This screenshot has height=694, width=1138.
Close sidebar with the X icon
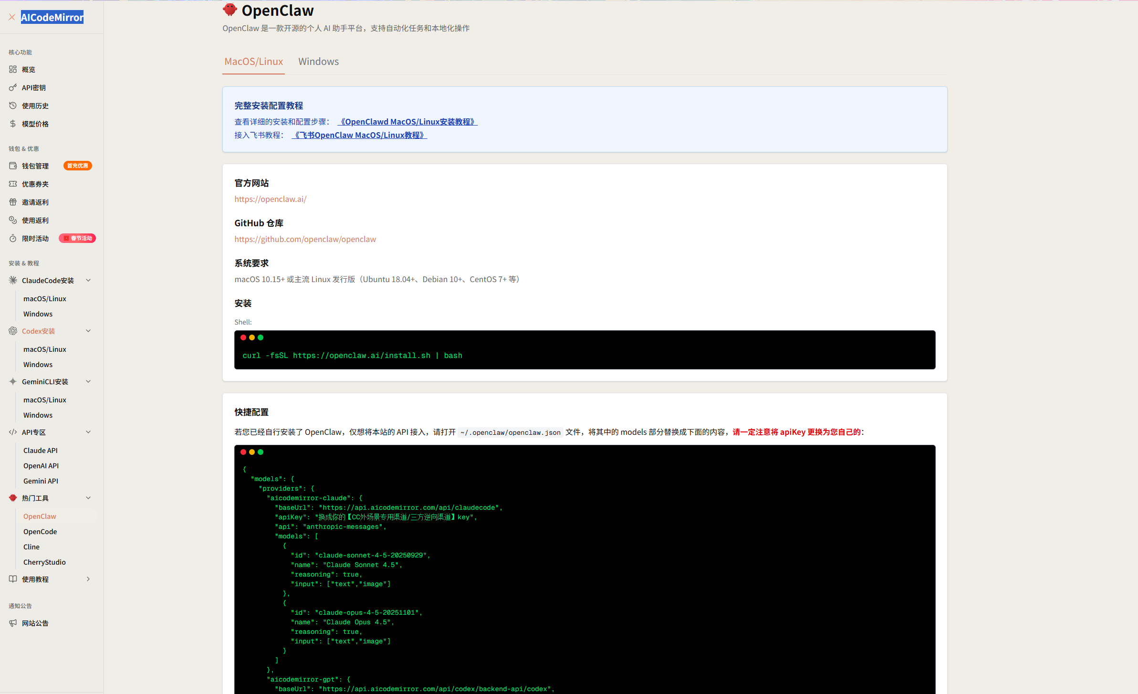(12, 17)
